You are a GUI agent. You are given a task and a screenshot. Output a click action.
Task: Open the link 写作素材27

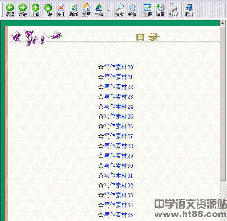point(119,136)
